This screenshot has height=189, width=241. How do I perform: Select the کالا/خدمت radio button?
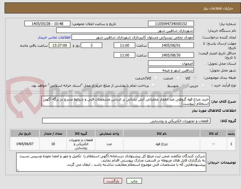156,78
